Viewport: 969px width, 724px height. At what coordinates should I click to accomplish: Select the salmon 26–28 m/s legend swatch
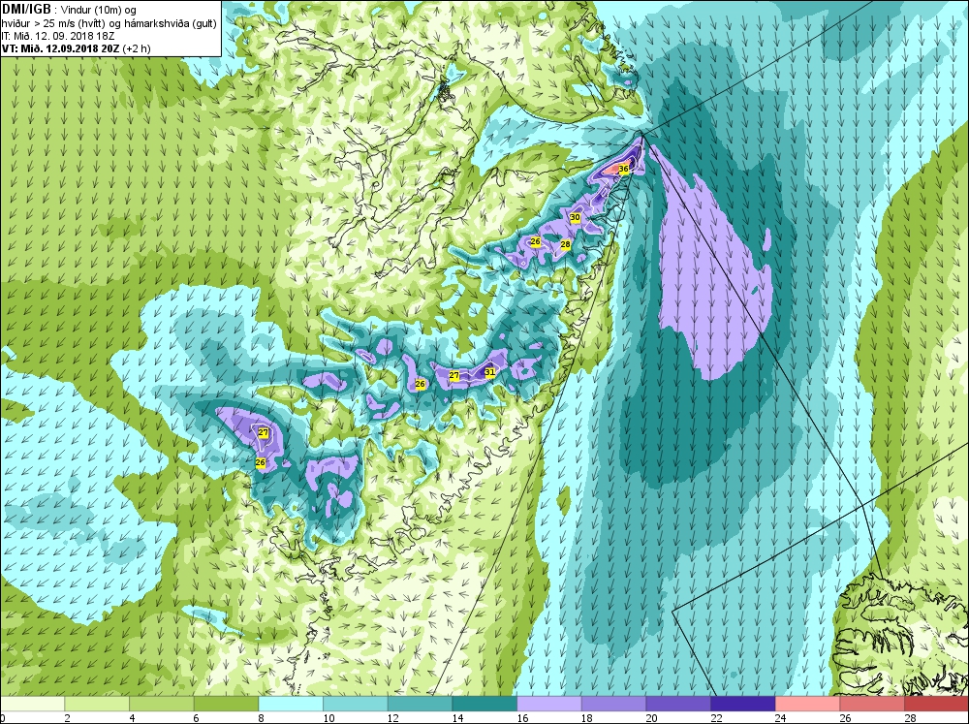[872, 704]
